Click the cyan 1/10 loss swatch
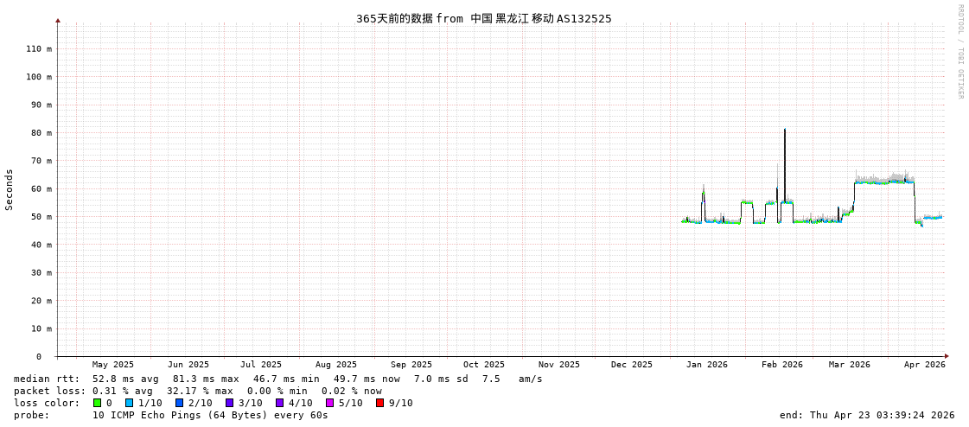This screenshot has height=427, width=969. tap(129, 403)
